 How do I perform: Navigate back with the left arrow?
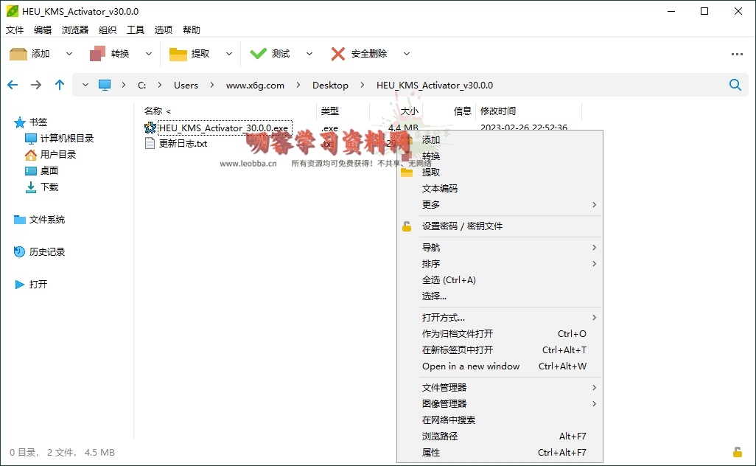coord(13,85)
